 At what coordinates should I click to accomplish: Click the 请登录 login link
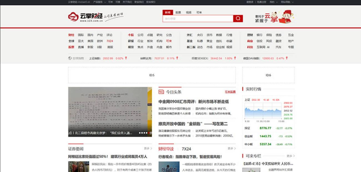coord(250,2)
